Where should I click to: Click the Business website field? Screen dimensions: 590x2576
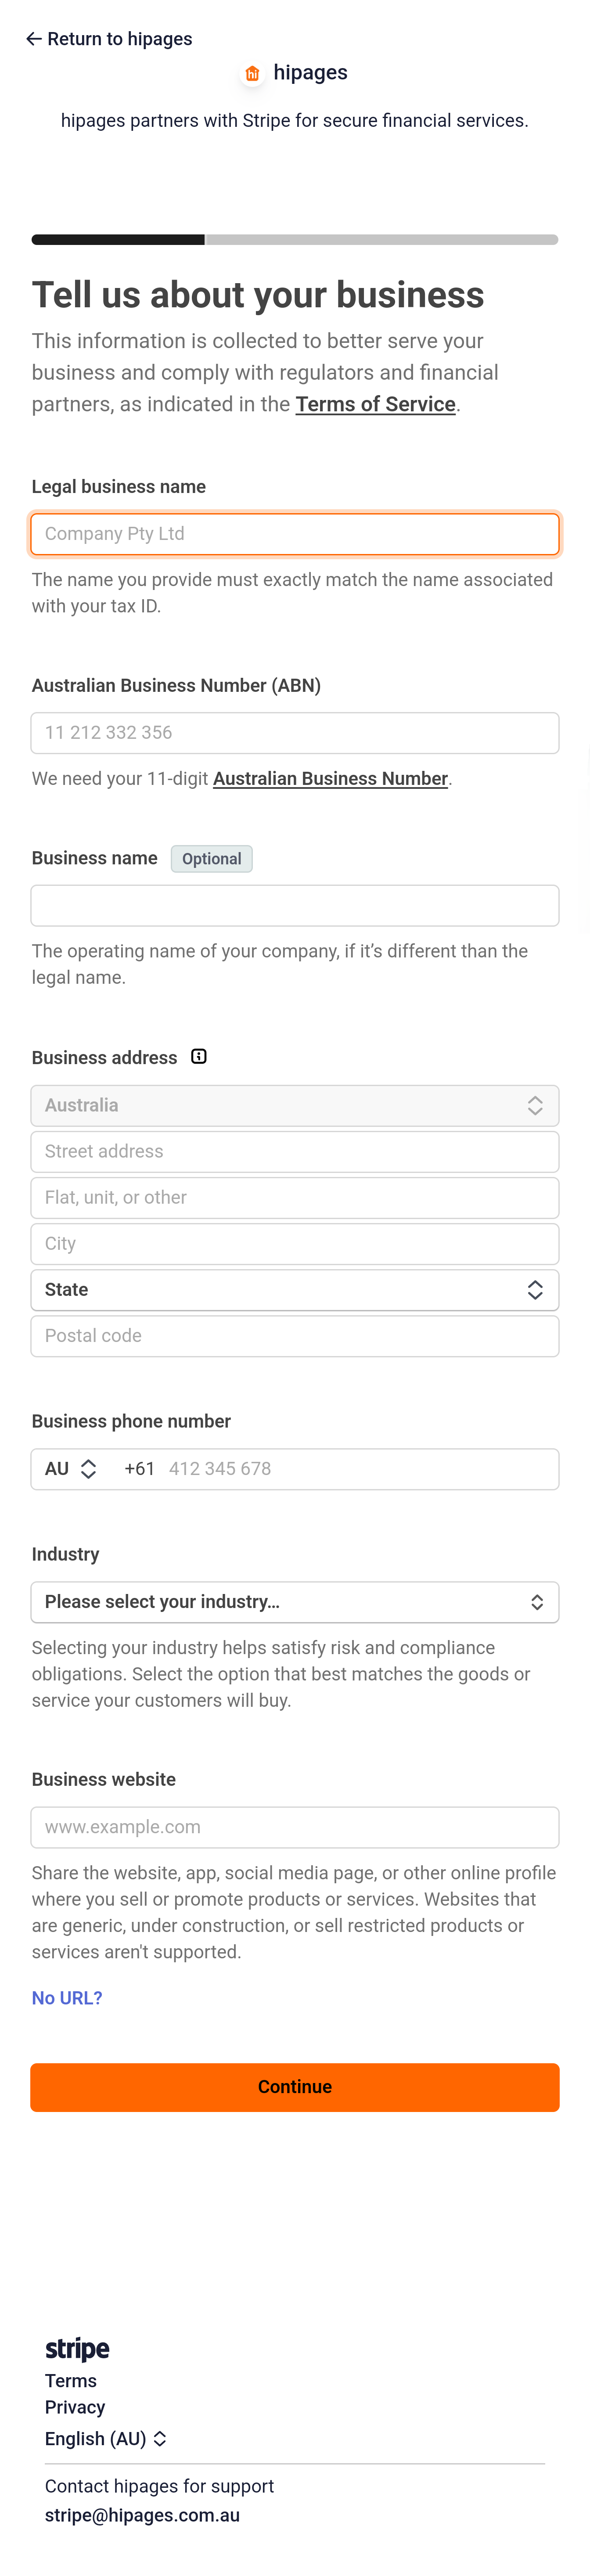[x=294, y=1827]
